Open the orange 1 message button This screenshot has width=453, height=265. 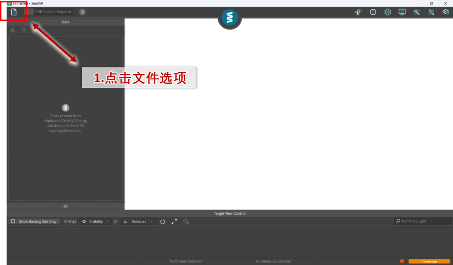coord(429,261)
